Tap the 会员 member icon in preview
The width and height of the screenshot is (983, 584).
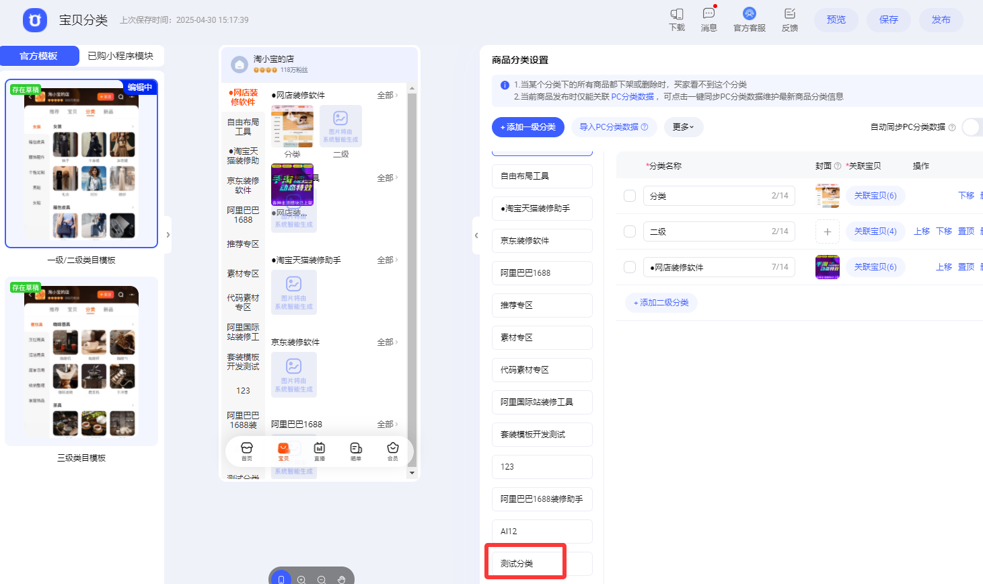pos(392,448)
